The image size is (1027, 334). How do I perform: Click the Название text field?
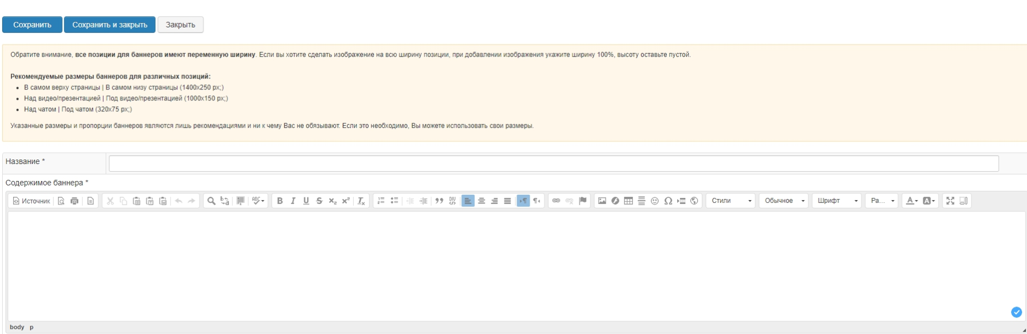click(x=553, y=163)
